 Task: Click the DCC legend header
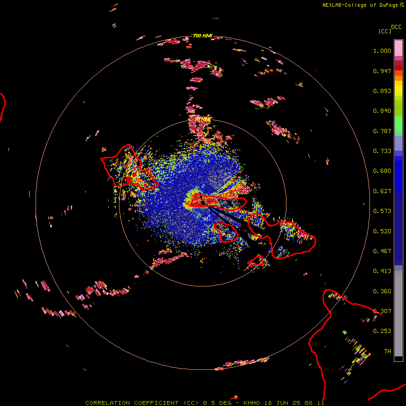[397, 27]
